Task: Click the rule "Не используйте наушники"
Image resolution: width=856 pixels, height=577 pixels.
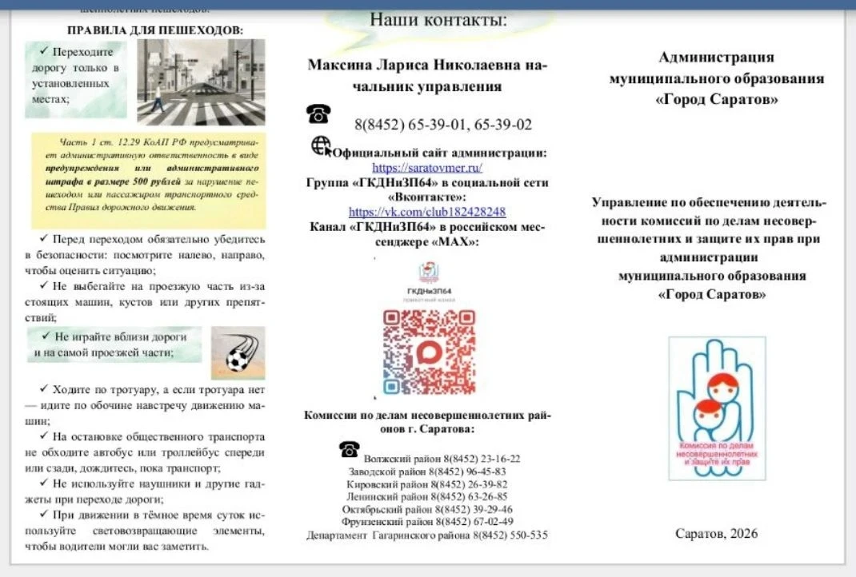Action: (x=145, y=491)
